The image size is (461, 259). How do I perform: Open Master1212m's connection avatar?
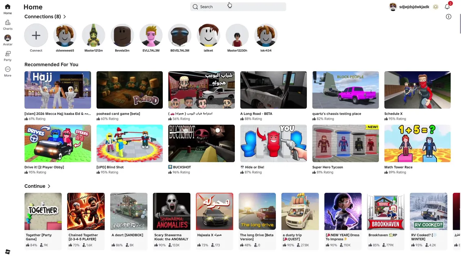pos(94,35)
